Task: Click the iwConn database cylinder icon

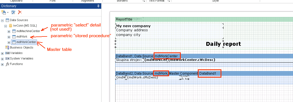Action: pyautogui.click(x=11, y=25)
